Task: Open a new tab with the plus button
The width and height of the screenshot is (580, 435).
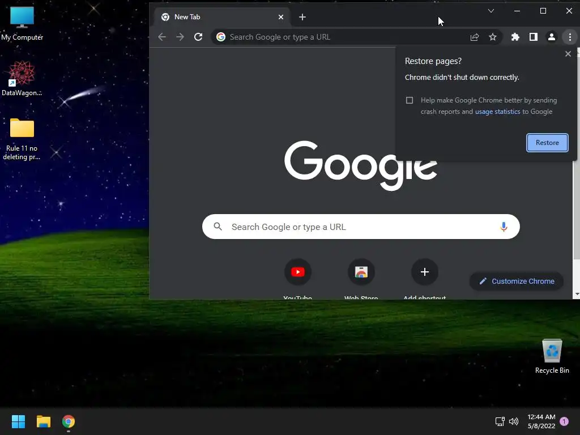Action: (x=302, y=17)
